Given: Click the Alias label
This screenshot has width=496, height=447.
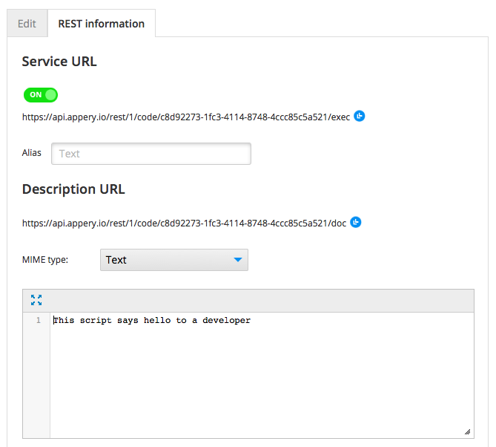Looking at the screenshot, I should pos(32,153).
